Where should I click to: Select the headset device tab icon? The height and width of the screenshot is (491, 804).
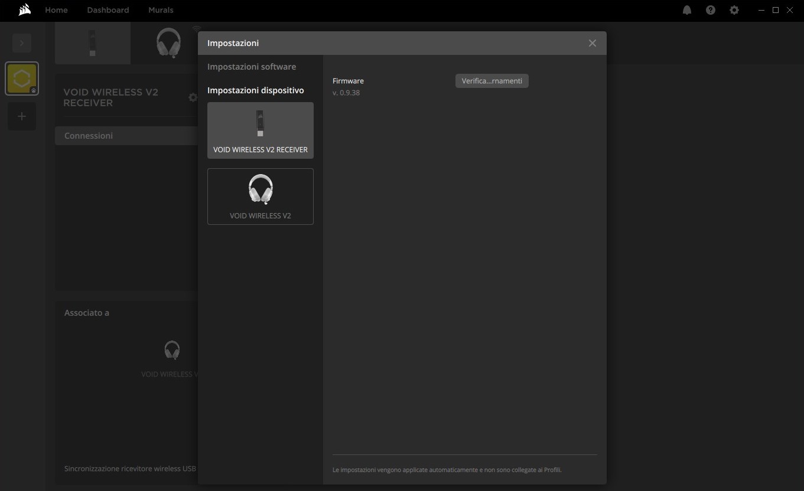(x=168, y=43)
